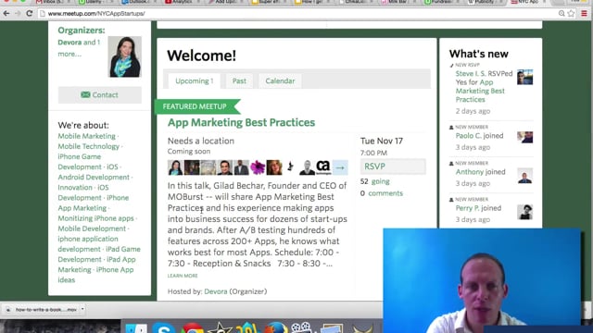Screen dimensions: 593x333
Task: Open Anthony member link
Action: point(470,172)
